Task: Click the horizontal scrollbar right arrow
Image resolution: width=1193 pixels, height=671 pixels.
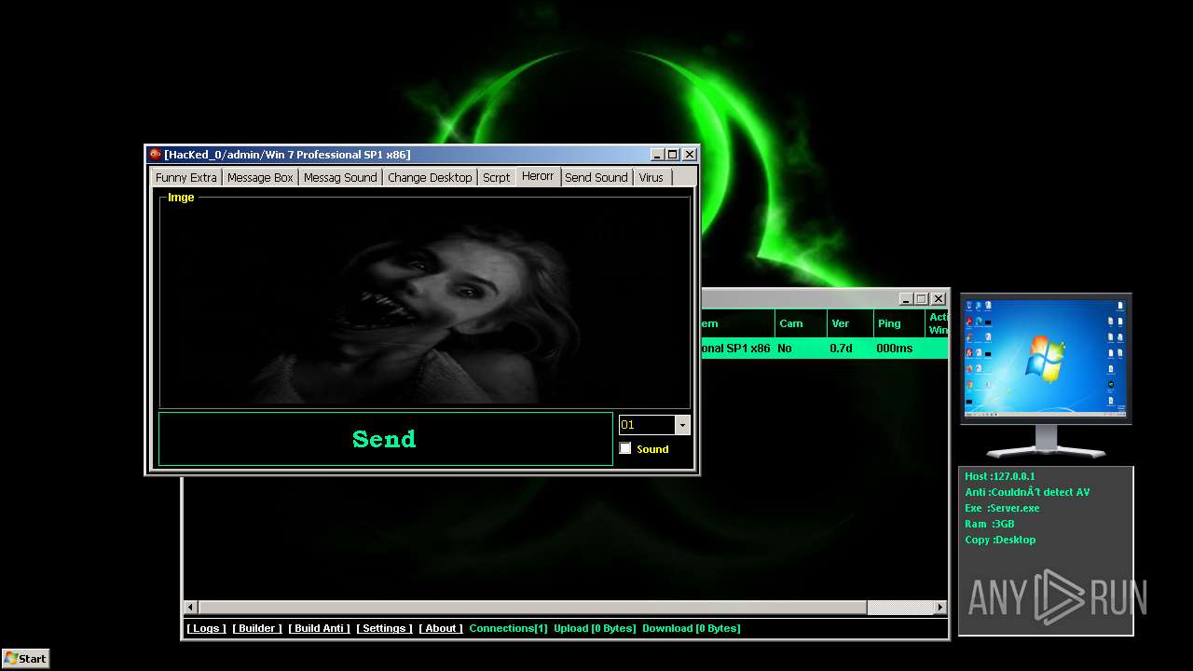Action: coord(940,608)
